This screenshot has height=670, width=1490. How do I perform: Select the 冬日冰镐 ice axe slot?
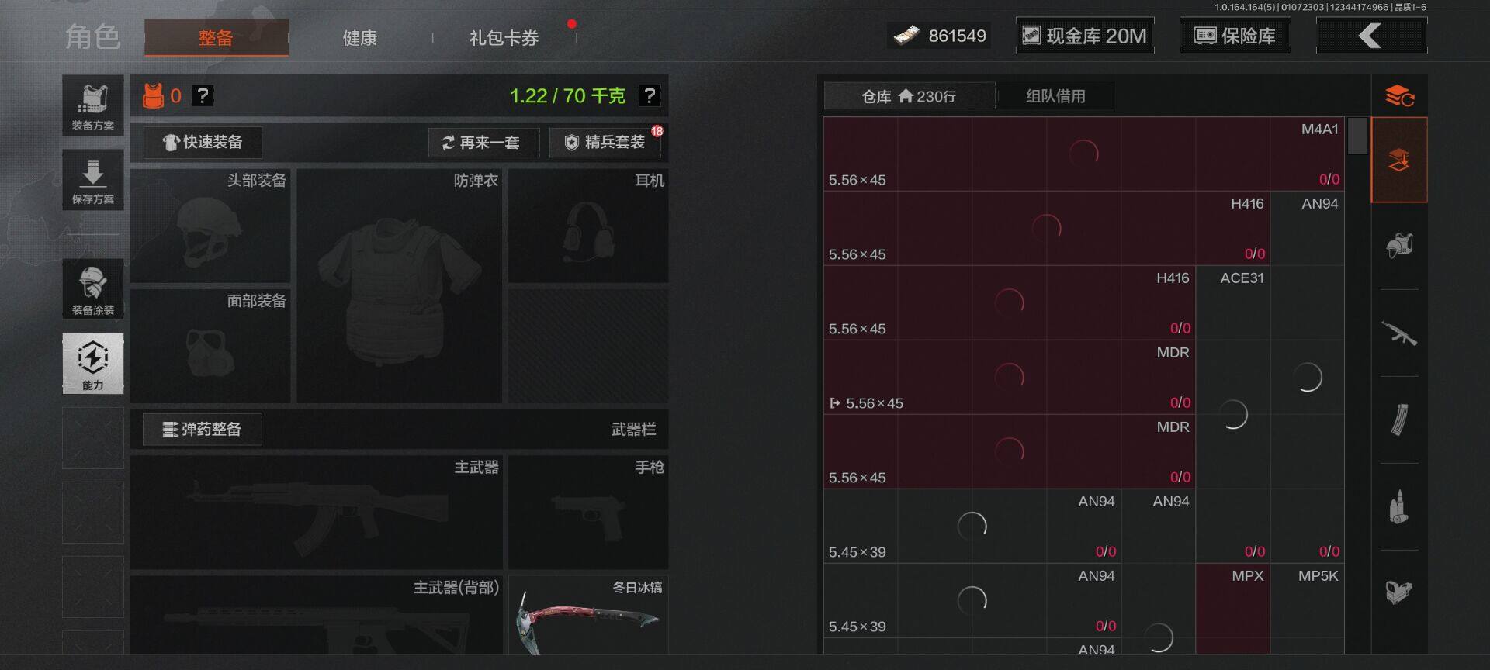(589, 614)
